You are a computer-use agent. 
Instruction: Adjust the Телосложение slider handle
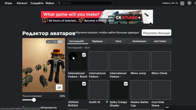pyautogui.click(x=34, y=100)
